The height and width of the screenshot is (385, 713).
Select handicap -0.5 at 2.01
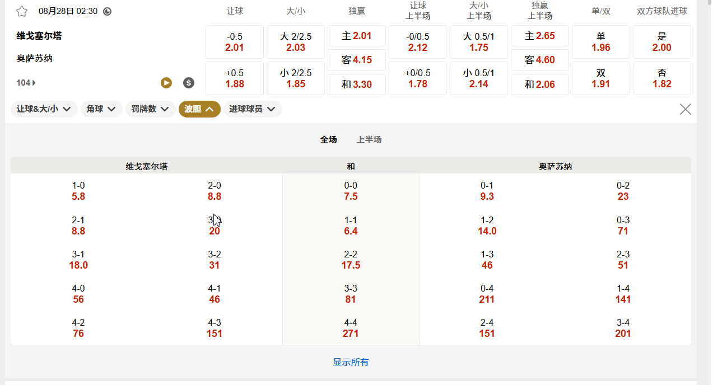point(235,42)
